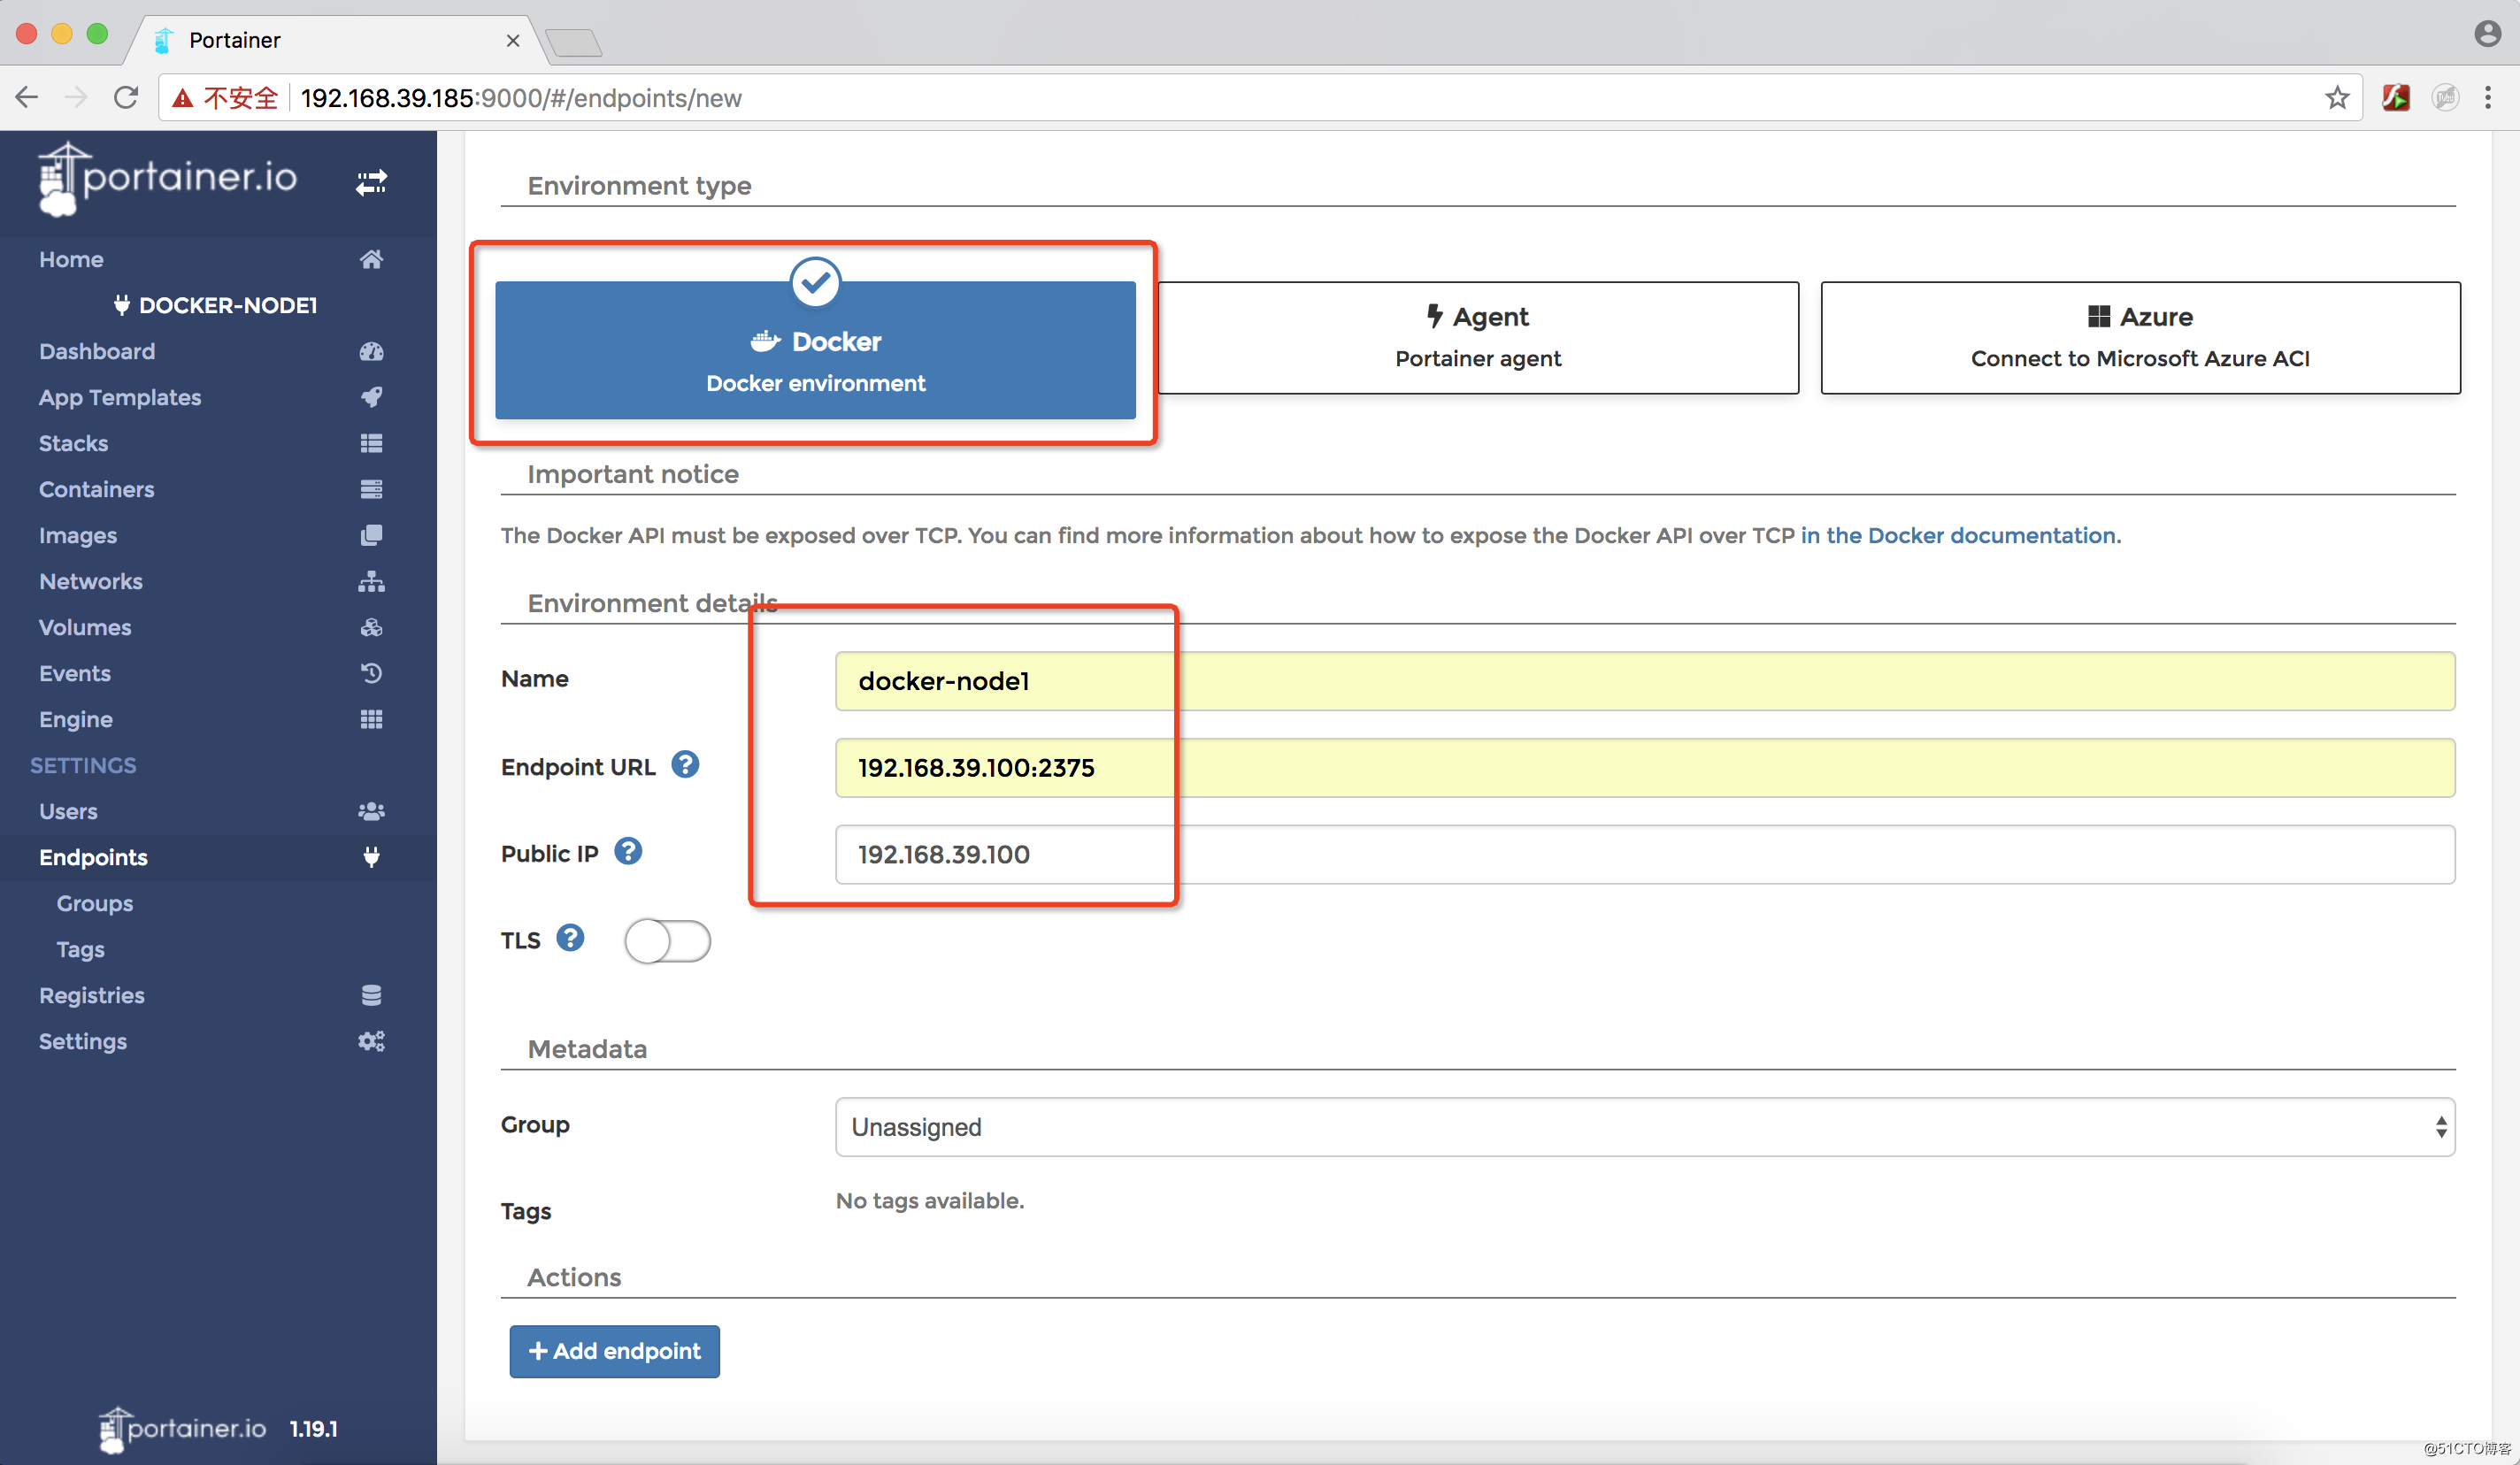
Task: Click the Volumes cubes icon
Action: [371, 627]
